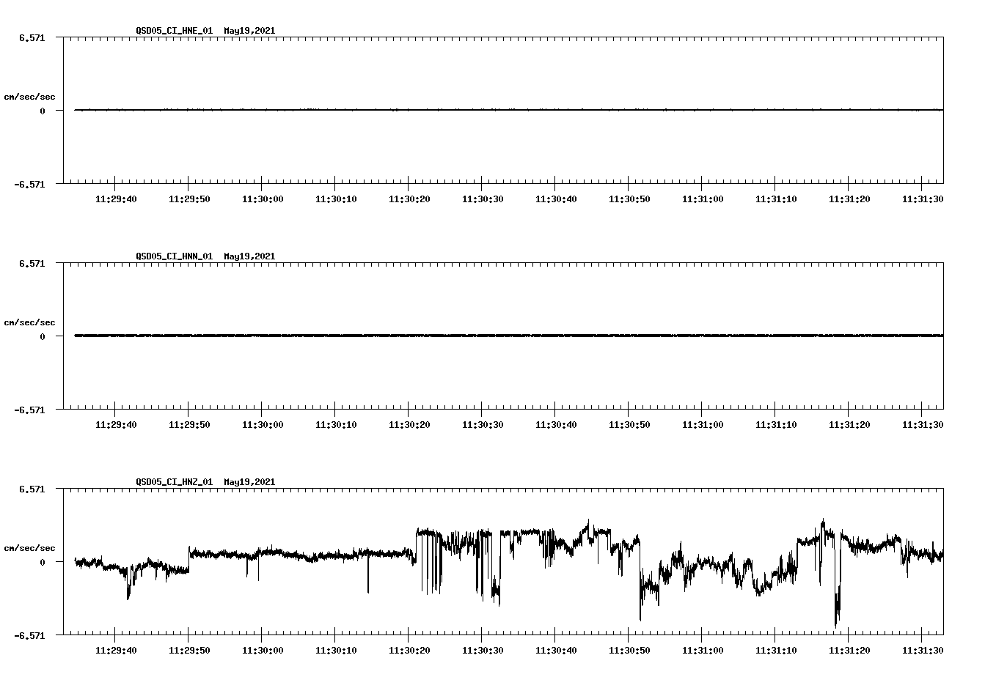Viewport: 996px width, 677px height.
Task: Click the cm/sec/sec axis label on HNZ plot
Action: point(30,547)
